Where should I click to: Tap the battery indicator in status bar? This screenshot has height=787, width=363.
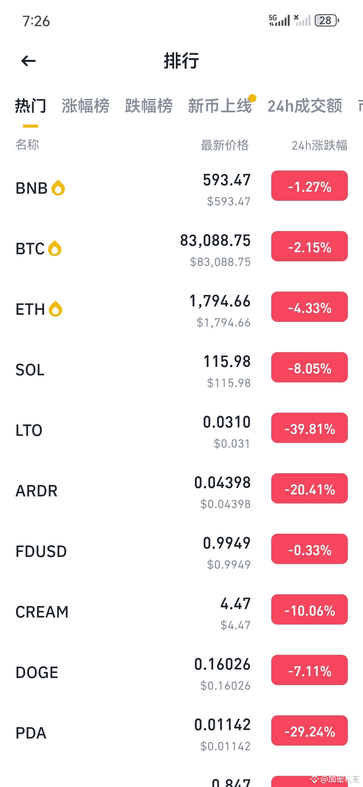pyautogui.click(x=327, y=21)
